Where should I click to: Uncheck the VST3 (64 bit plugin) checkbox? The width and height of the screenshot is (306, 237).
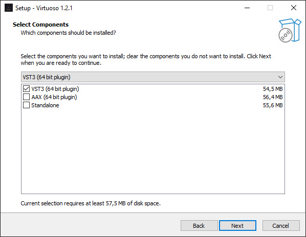(26, 89)
